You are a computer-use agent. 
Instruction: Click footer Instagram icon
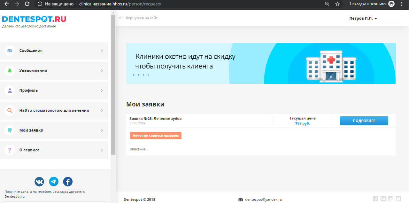(x=391, y=199)
